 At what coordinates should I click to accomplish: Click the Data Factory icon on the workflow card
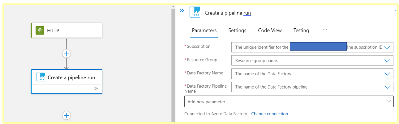[x=41, y=77]
